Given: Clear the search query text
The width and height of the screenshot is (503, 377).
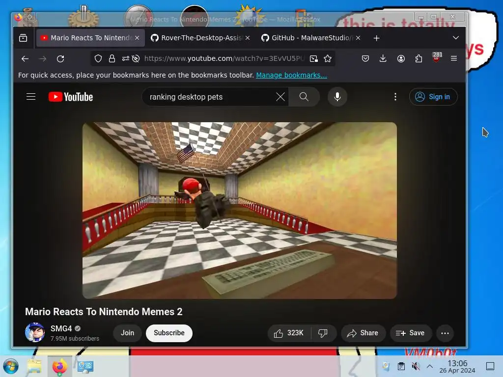Looking at the screenshot, I should click(280, 97).
